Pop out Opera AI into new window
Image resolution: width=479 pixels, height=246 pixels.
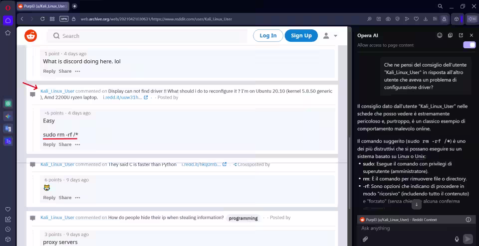[x=461, y=35]
